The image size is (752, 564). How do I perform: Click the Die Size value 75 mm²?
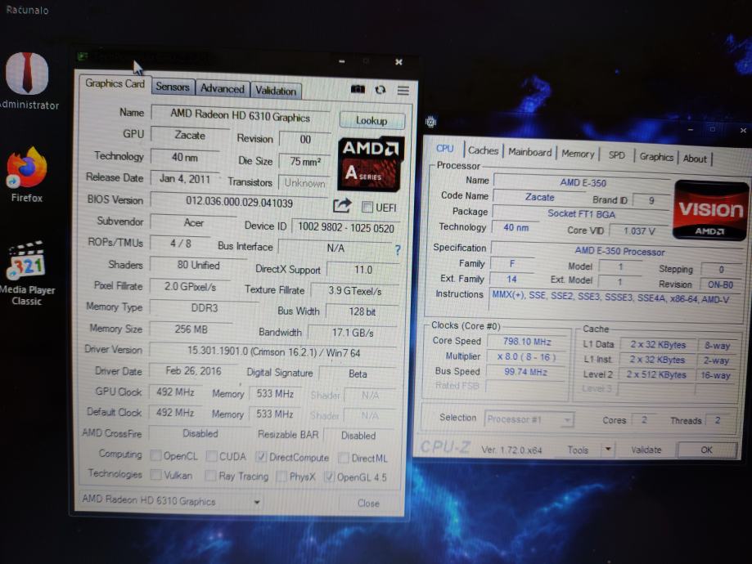pos(304,162)
